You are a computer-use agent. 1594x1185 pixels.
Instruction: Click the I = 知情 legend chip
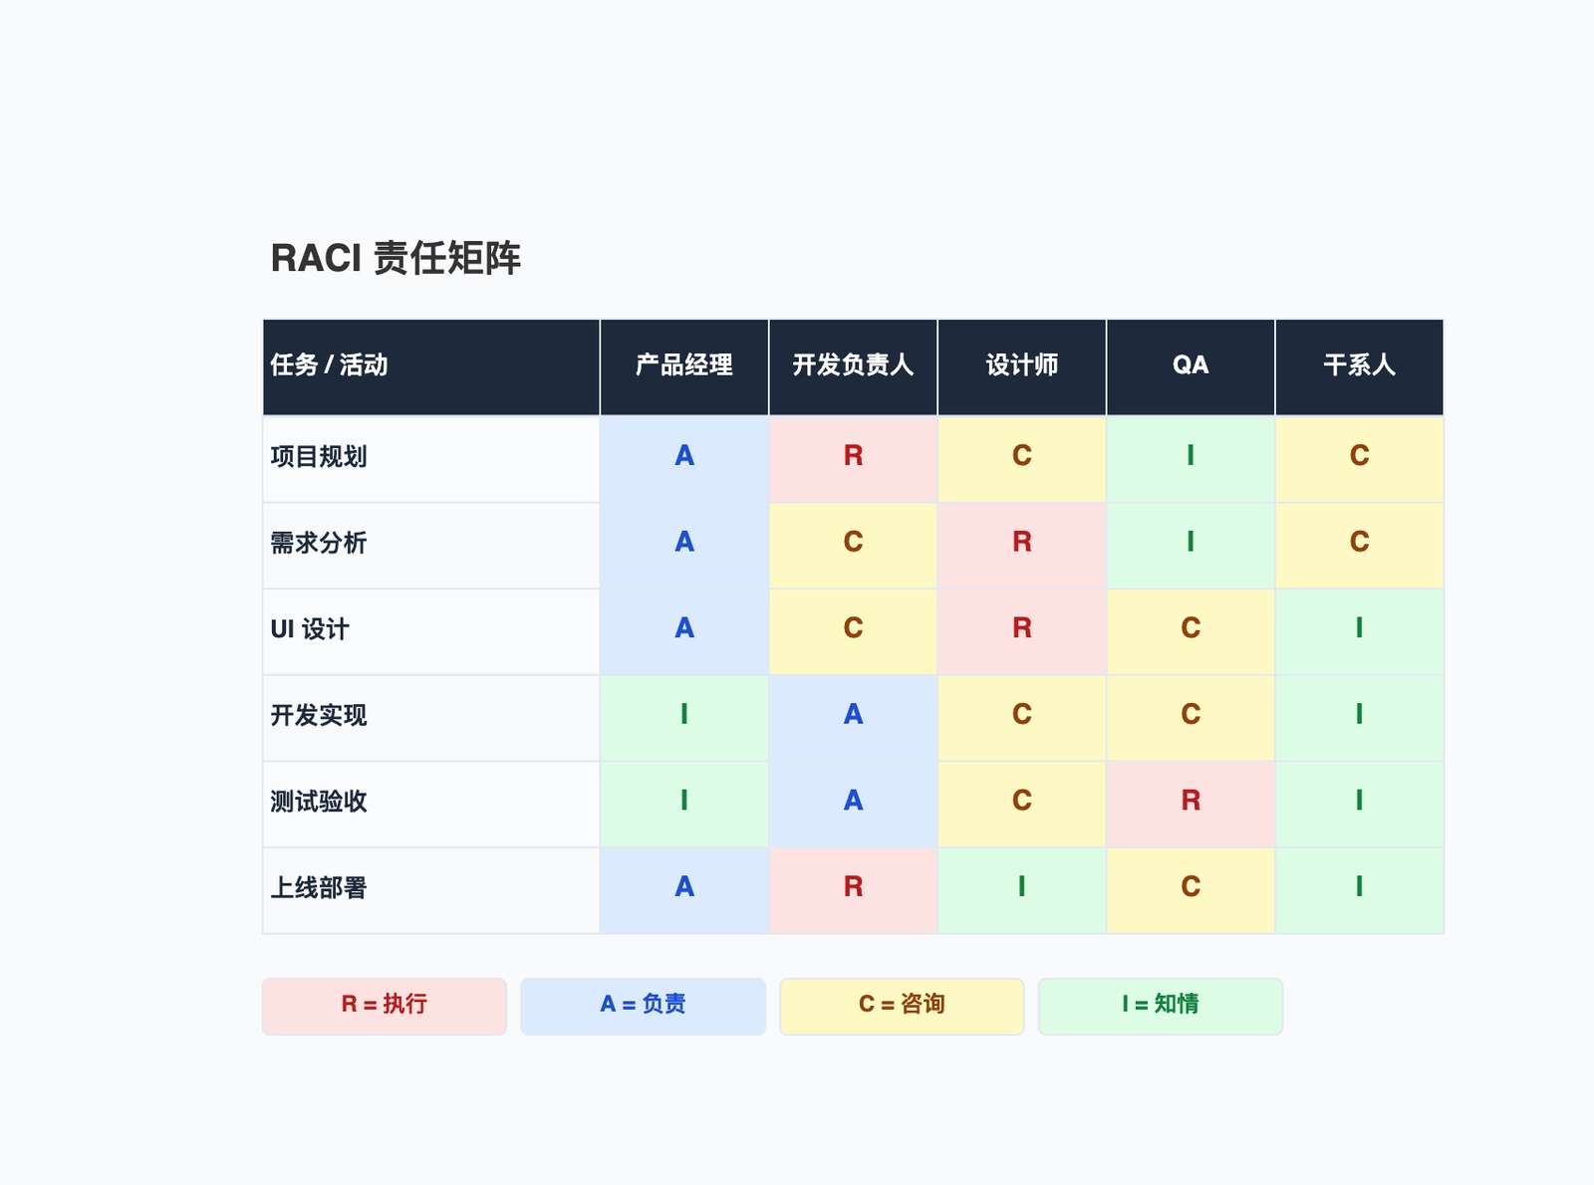tap(1160, 1006)
